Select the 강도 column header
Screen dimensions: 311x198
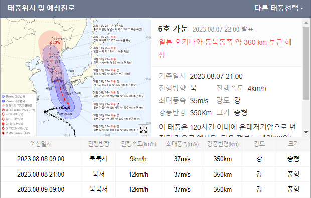(259, 144)
